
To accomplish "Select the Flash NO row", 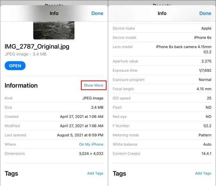I will click(162, 107).
